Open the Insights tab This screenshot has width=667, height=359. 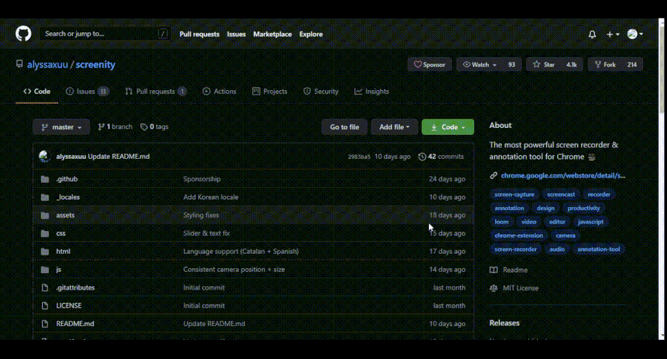coord(372,91)
